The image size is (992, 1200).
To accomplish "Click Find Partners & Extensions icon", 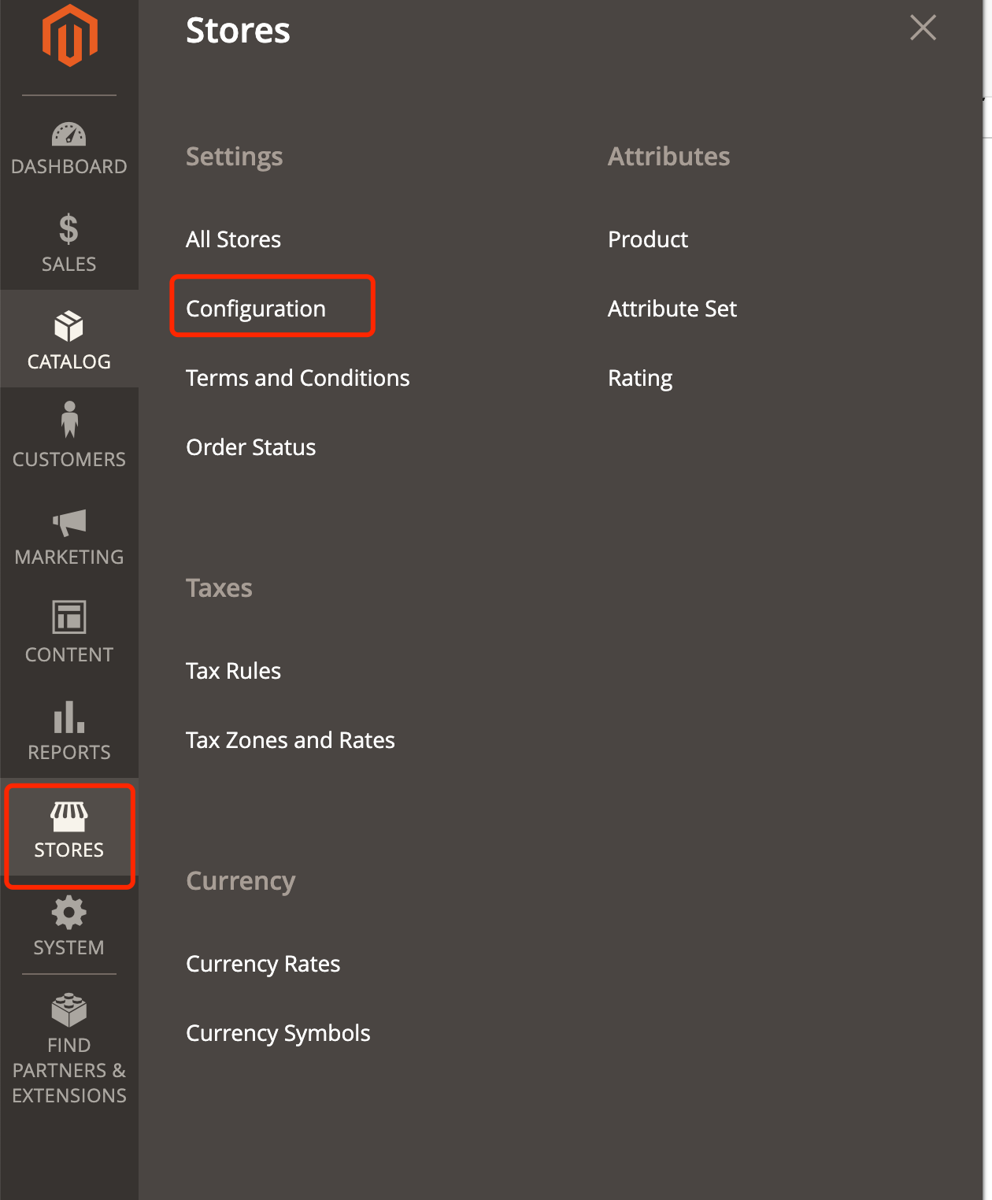I will pos(69,1010).
